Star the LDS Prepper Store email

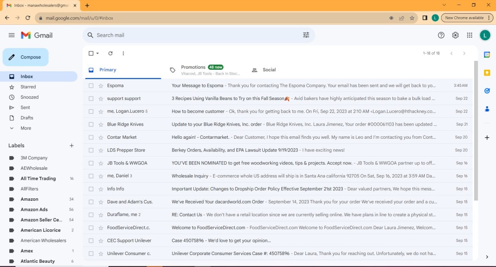pos(101,150)
